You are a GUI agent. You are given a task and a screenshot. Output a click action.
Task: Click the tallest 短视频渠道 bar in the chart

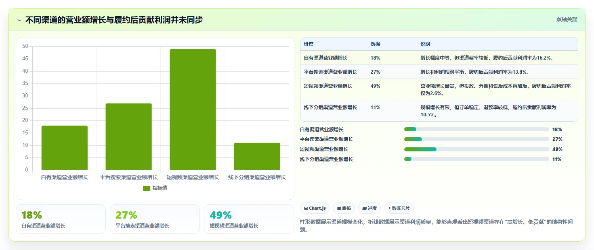point(193,110)
